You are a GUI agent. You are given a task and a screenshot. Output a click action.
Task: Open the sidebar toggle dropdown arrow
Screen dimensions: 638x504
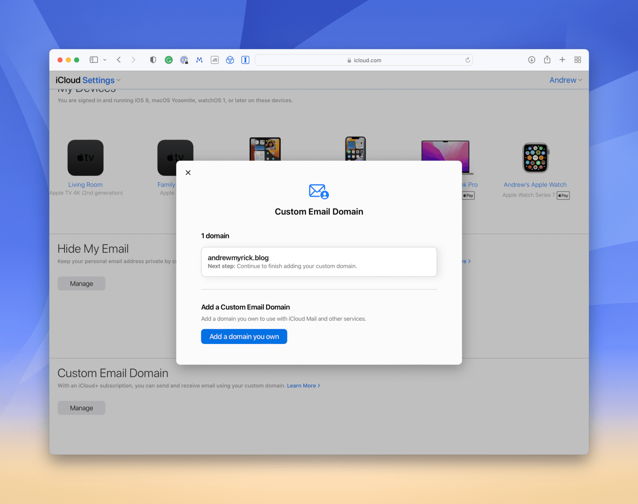[105, 59]
